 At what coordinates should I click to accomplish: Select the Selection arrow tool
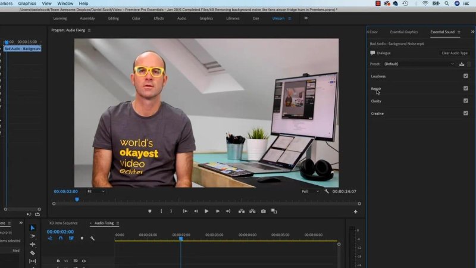pos(33,228)
